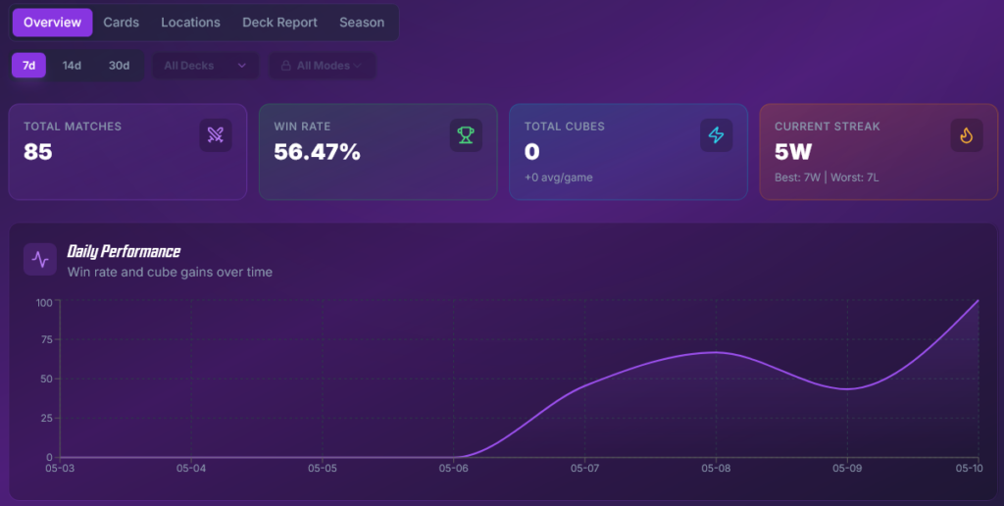Click the trophy Win Rate icon

(x=466, y=135)
